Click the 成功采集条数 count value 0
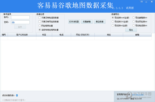This screenshot has height=102, width=155. click(x=17, y=95)
